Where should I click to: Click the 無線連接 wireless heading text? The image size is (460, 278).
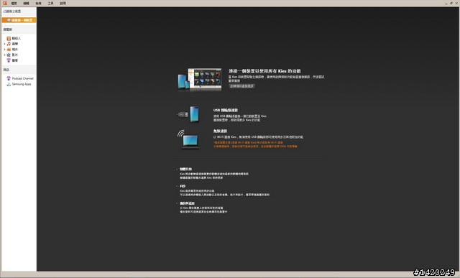[220, 131]
